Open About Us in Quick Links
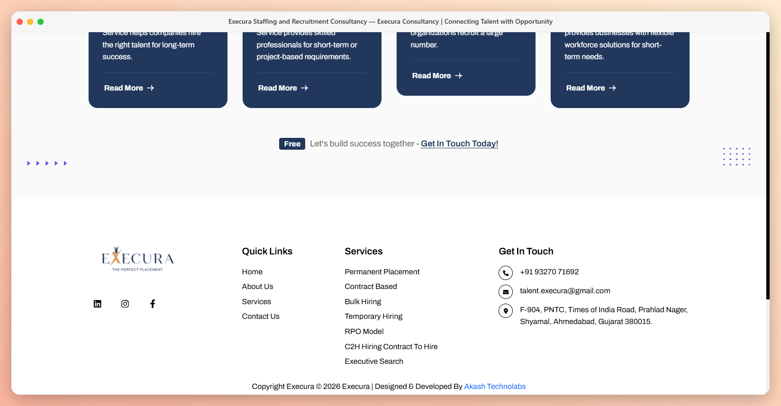The image size is (781, 406). [257, 287]
